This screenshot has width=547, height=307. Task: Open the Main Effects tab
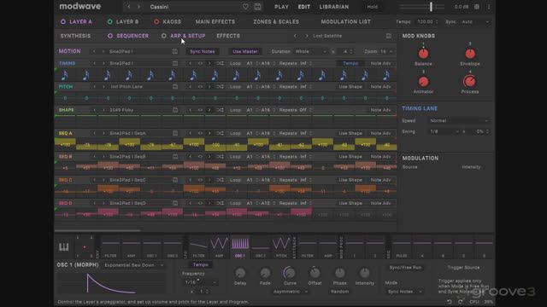point(215,21)
